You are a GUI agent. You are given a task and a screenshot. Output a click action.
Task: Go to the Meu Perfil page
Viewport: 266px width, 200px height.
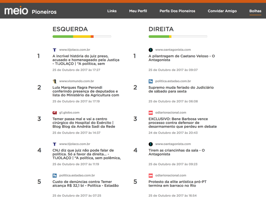point(138,11)
